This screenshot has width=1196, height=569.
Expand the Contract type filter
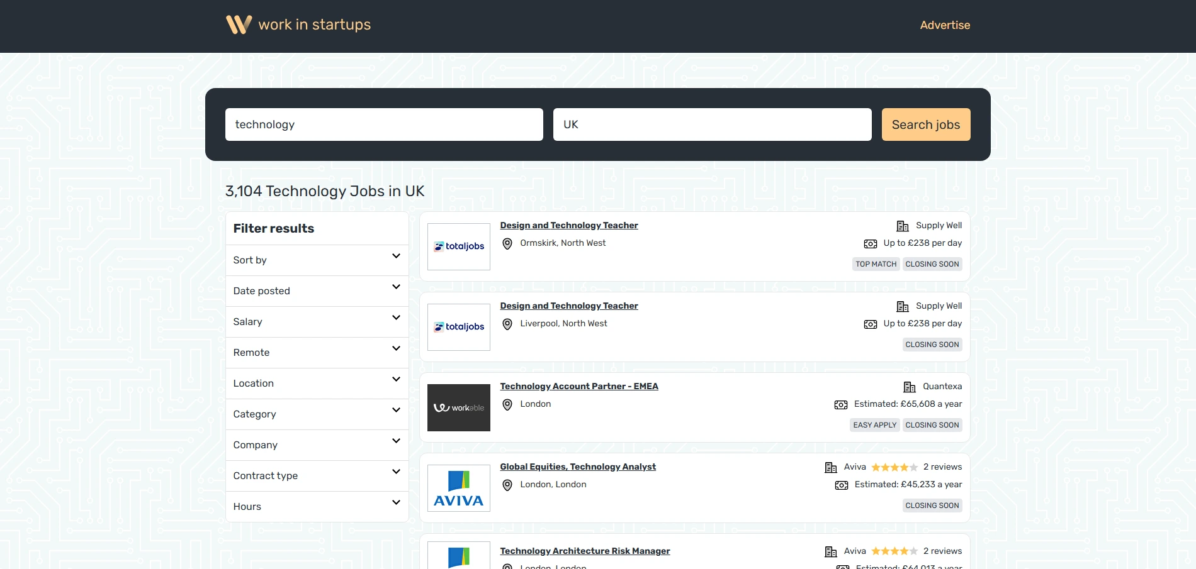(x=317, y=476)
